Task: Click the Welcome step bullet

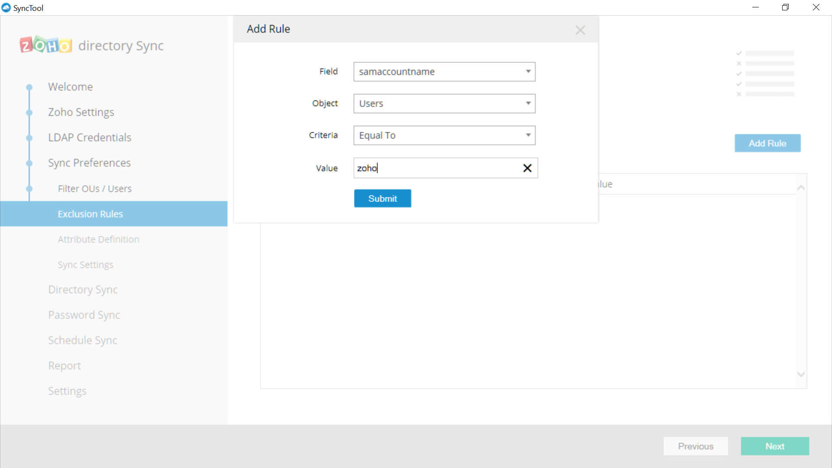Action: click(29, 87)
